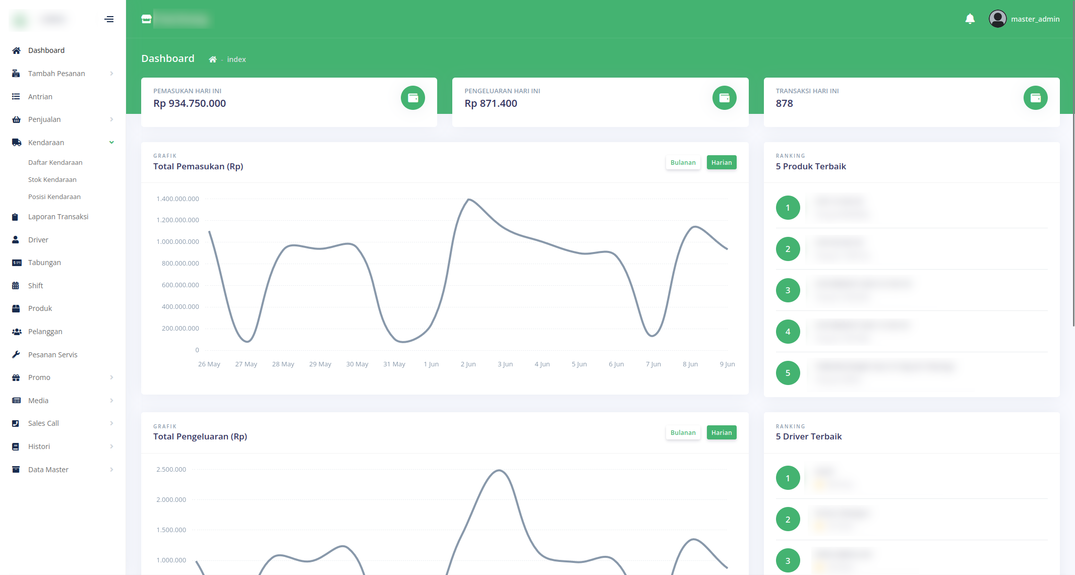1075x575 pixels.
Task: Open master_admin user avatar
Action: pyautogui.click(x=997, y=19)
